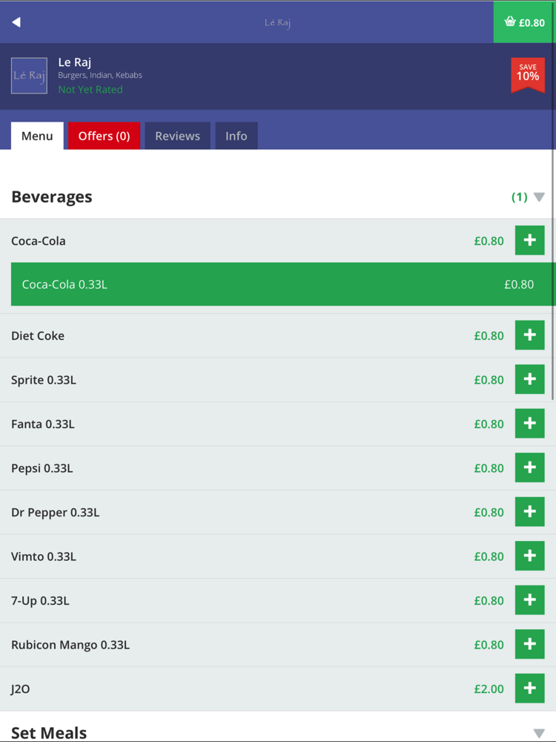556x742 pixels.
Task: Add Pepsi 0.33L to basket
Action: coord(529,467)
